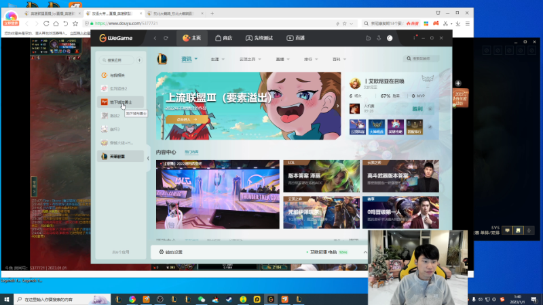The image size is (543, 305).
Task: Click the browser reload button
Action: pyautogui.click(x=46, y=24)
